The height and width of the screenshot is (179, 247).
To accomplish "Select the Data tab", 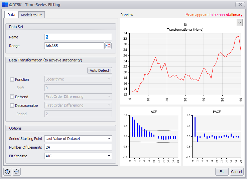I will pyautogui.click(x=11, y=15).
